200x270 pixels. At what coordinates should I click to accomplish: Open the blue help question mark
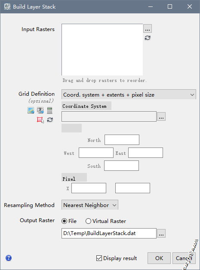[x=9, y=258]
